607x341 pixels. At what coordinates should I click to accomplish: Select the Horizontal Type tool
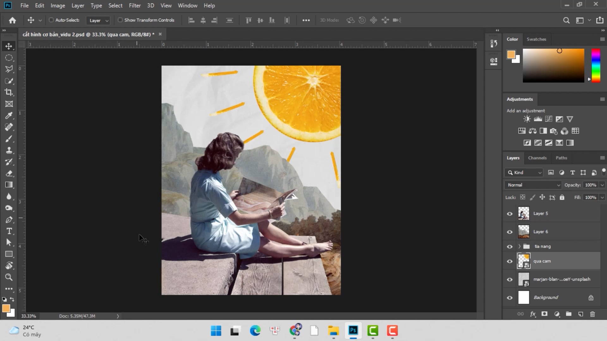tap(9, 231)
